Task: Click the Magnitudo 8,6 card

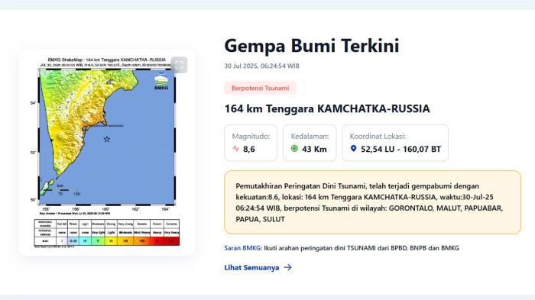Action: click(x=251, y=143)
